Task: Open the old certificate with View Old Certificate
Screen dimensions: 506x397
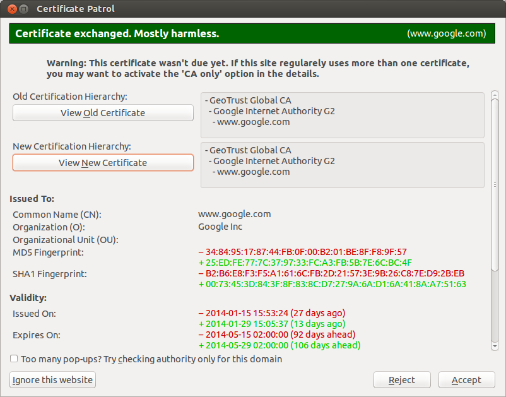Action: pyautogui.click(x=103, y=112)
